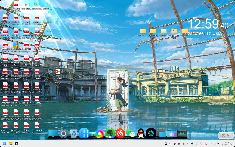This screenshot has height=147, width=235.
Task: Open the notification bell on the taskbar
Action: coord(231,144)
